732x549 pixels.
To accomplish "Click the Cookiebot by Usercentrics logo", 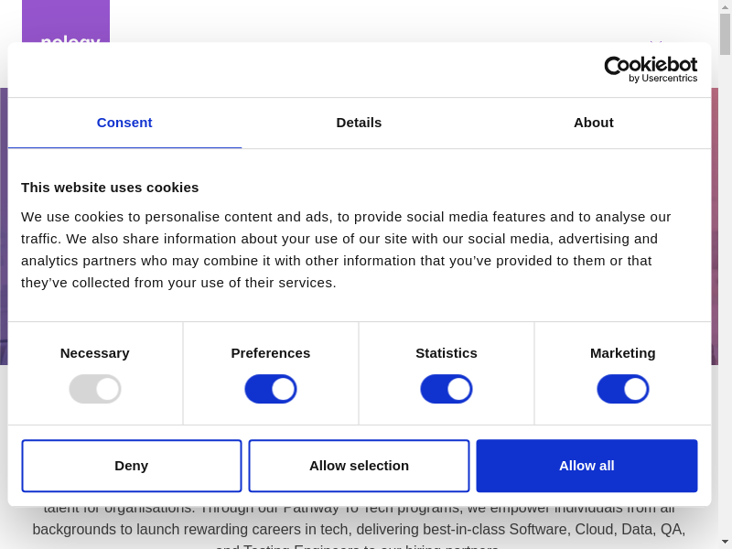I will [651, 70].
